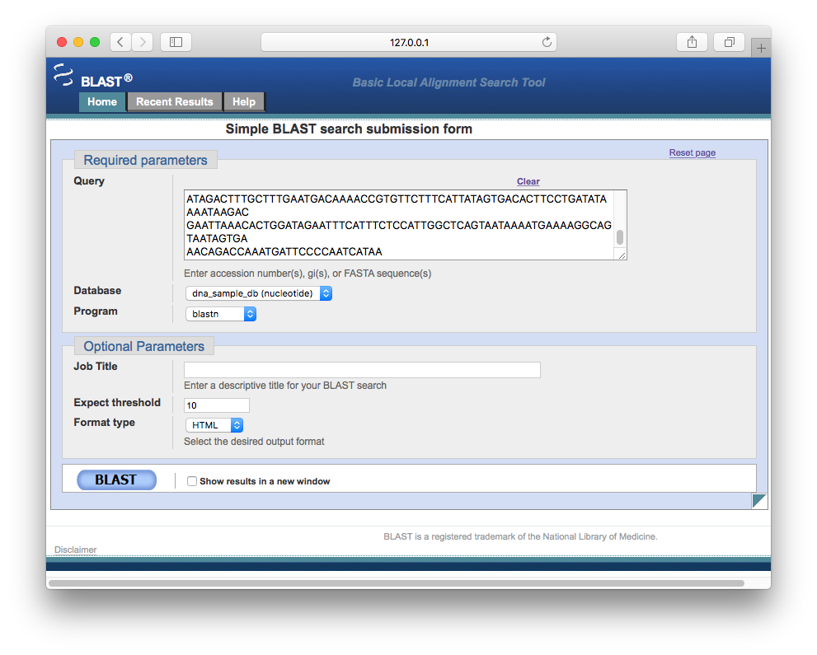
Task: Focus the Expect threshold field
Action: click(217, 405)
